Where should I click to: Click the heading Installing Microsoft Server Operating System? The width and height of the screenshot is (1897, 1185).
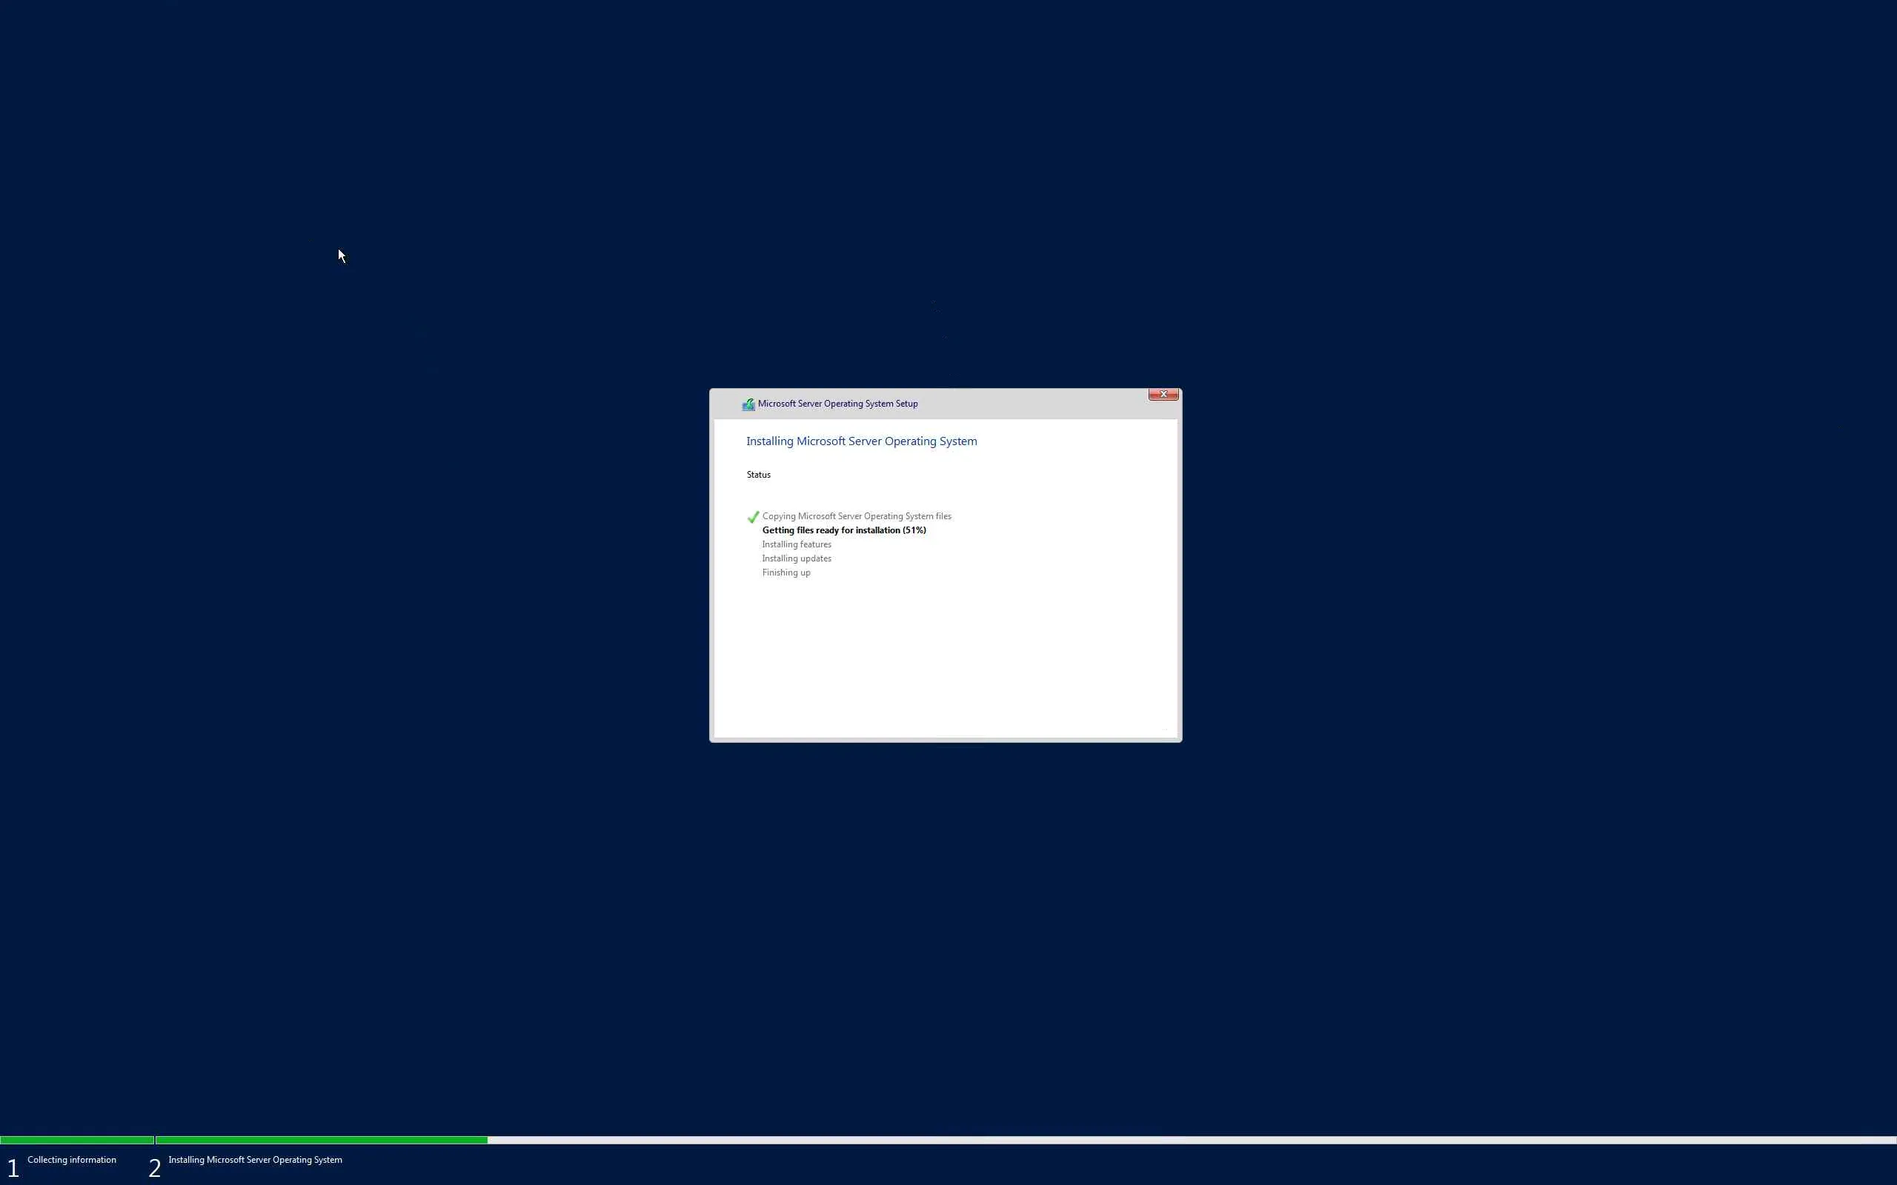point(861,441)
